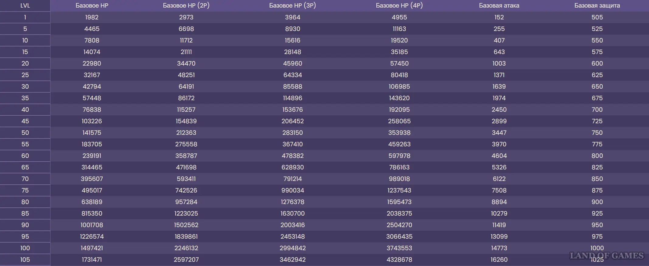Click the 3P HP value 2003416

292,225
